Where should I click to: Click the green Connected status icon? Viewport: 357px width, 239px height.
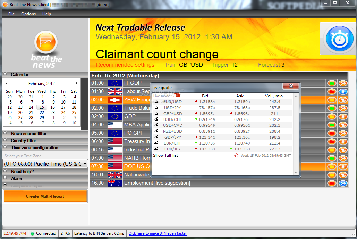point(32,233)
